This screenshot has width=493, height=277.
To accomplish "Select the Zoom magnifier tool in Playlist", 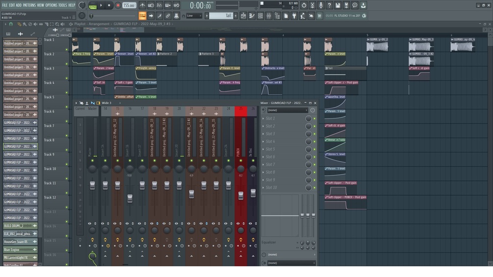I will (x=57, y=24).
